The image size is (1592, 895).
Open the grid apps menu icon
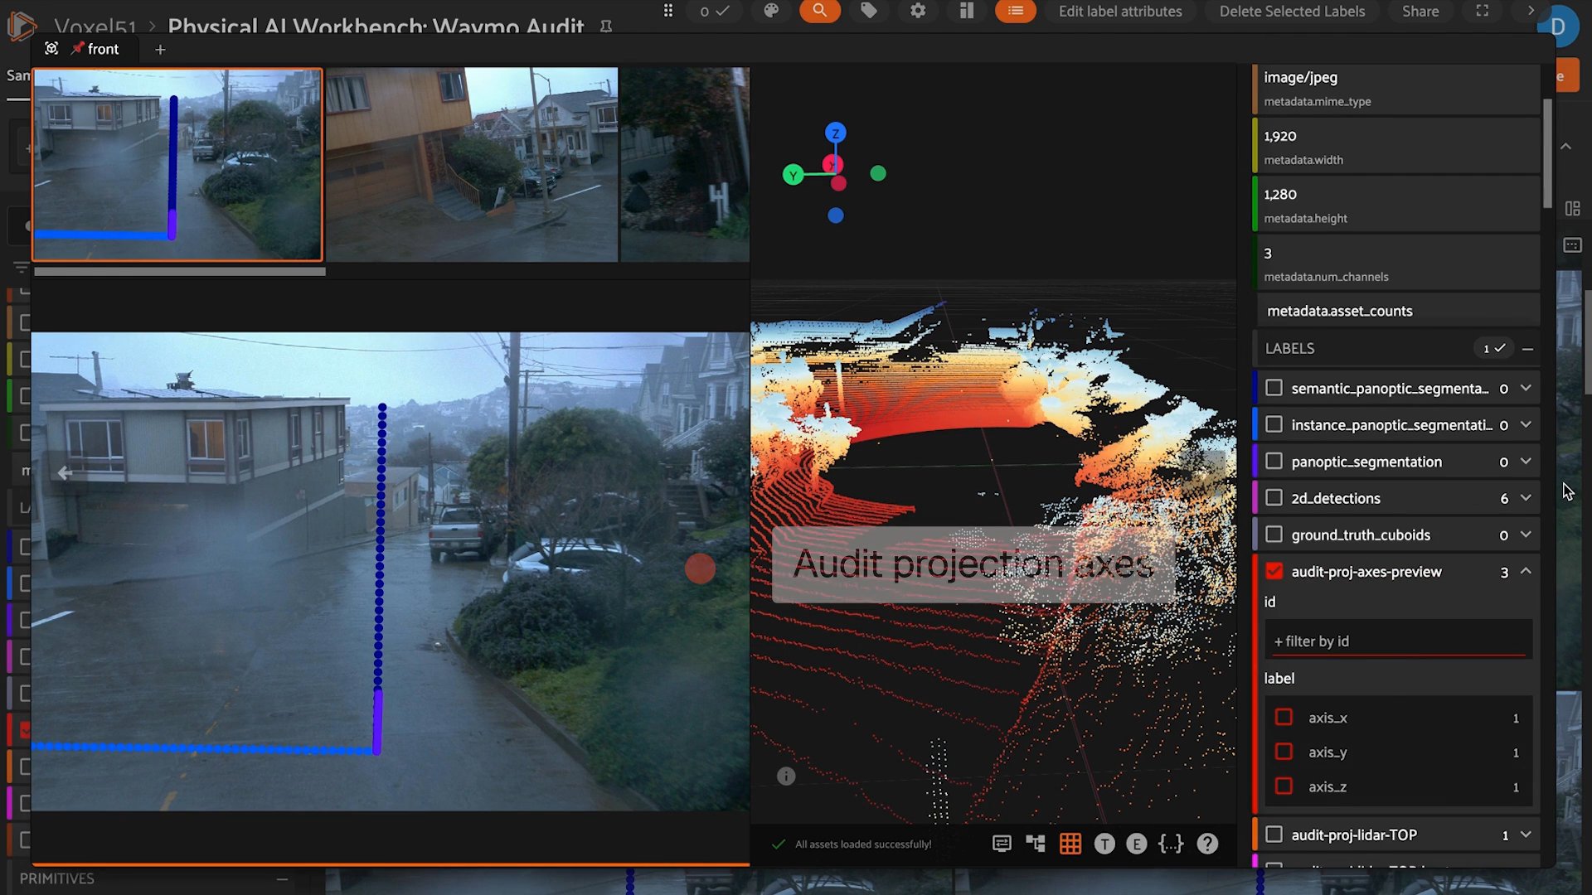pyautogui.click(x=668, y=11)
